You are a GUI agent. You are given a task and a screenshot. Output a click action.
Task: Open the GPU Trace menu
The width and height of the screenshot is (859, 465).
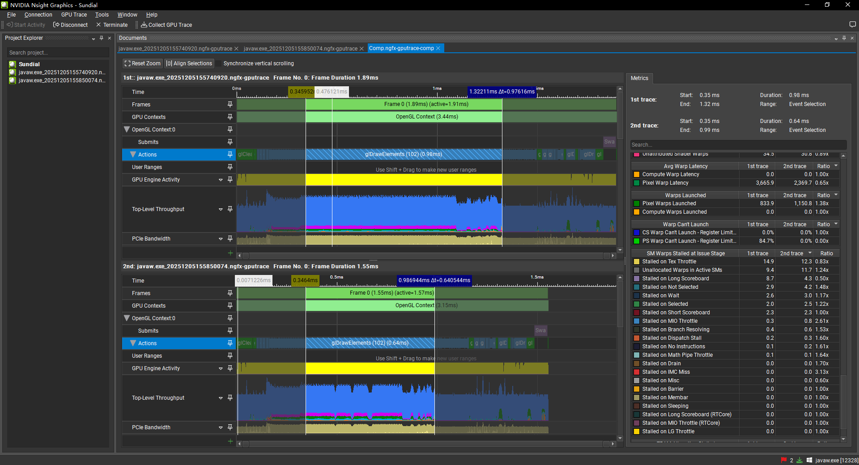pyautogui.click(x=74, y=15)
